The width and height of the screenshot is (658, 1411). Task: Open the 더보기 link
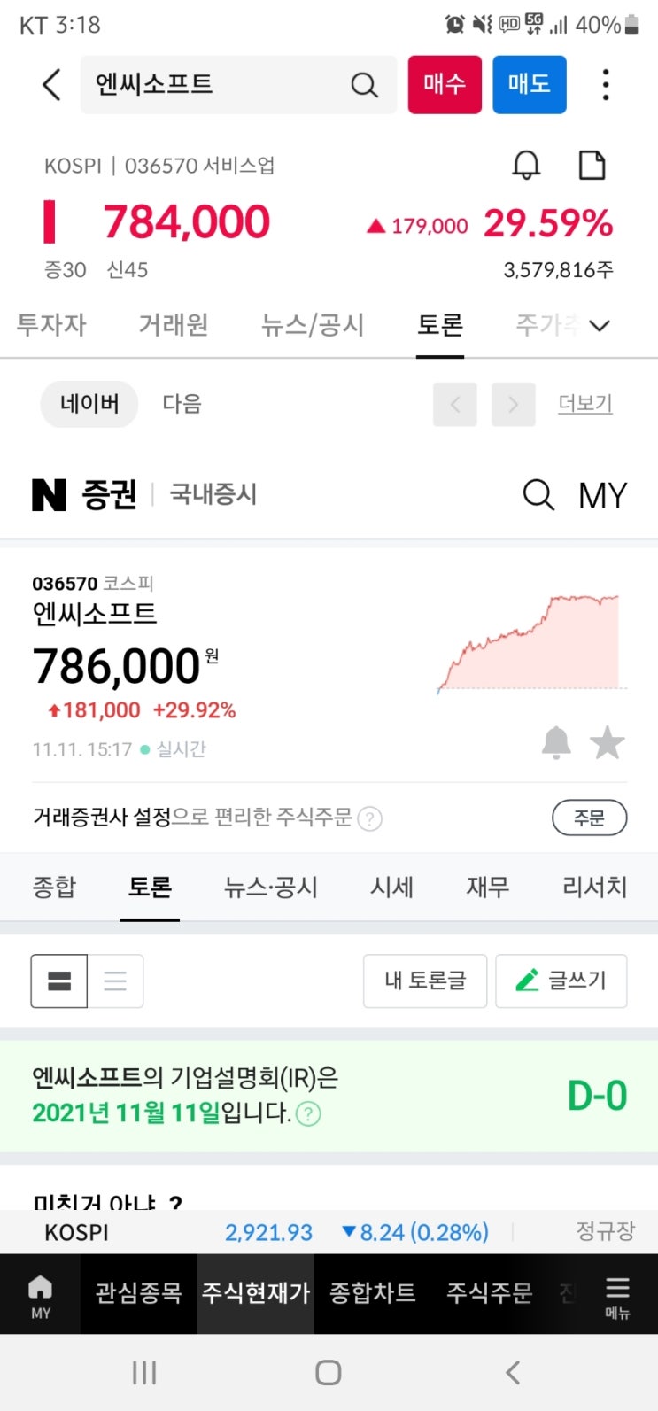[x=585, y=404]
